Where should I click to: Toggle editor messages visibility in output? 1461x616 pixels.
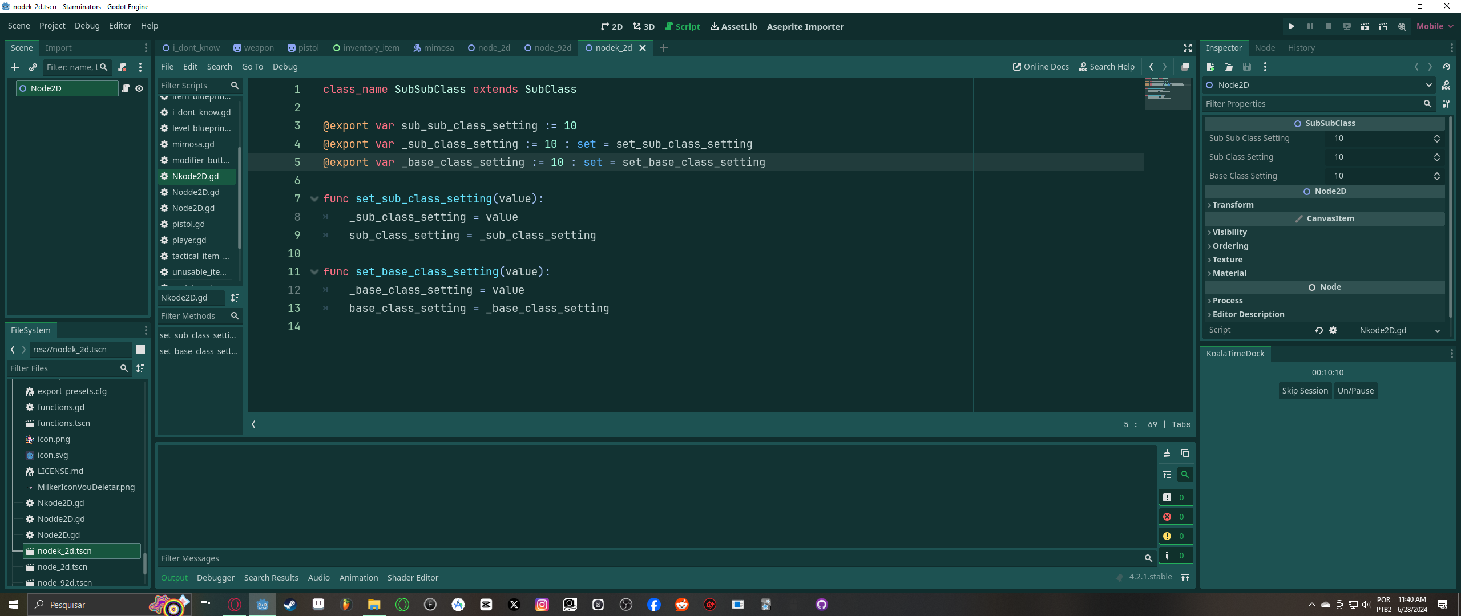coord(1176,556)
